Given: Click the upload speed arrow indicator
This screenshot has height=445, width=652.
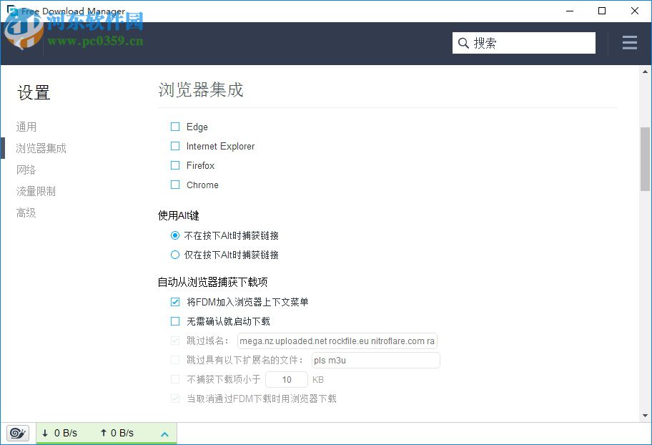Looking at the screenshot, I should pos(105,433).
